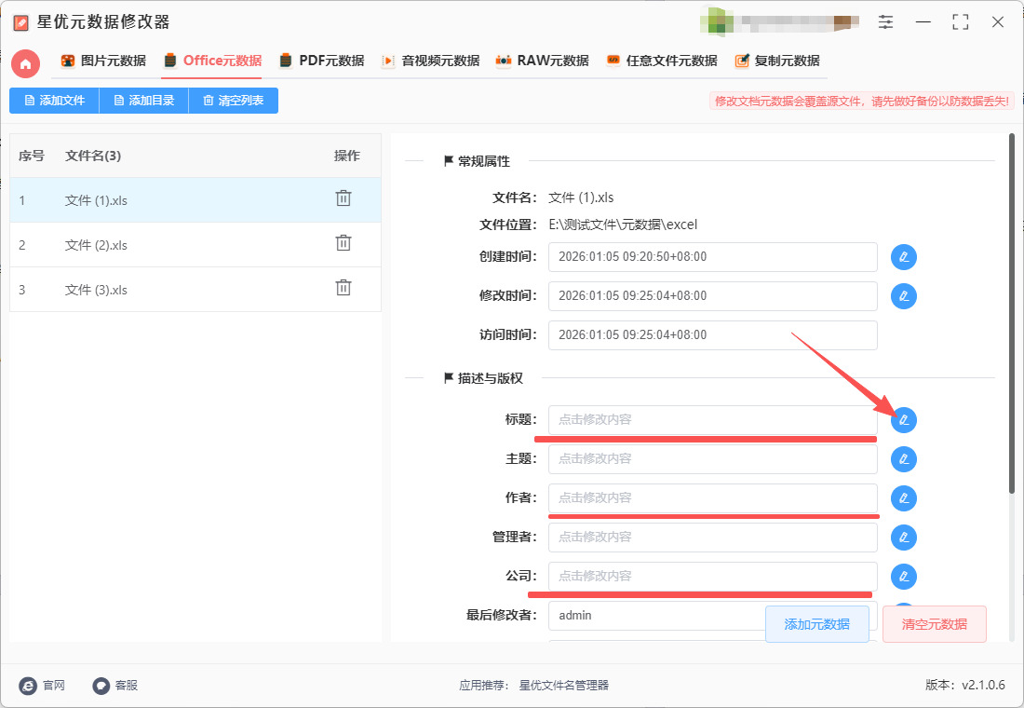Open the 复制元数据 tab
Image resolution: width=1024 pixels, height=708 pixels.
[777, 61]
